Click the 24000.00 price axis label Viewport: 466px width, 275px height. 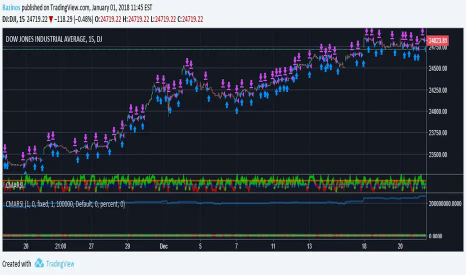point(438,111)
